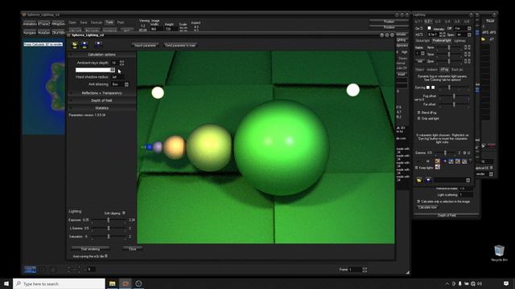Click the circular icon in the taskbar
The width and height of the screenshot is (515, 289).
138,283
